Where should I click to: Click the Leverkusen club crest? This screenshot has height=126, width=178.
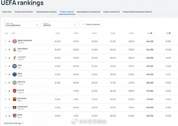click(14, 108)
